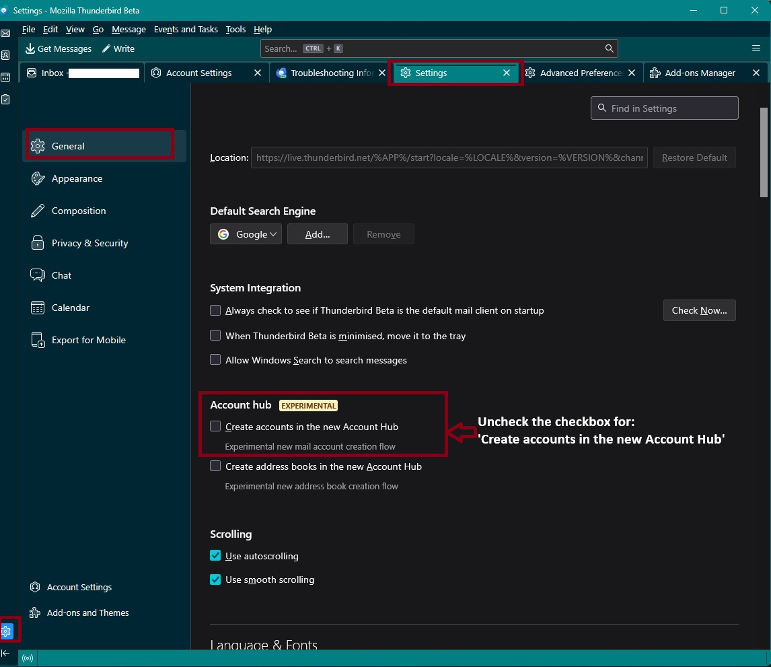Open the Mail space icon in left toolbar
This screenshot has height=667, width=771.
point(5,34)
